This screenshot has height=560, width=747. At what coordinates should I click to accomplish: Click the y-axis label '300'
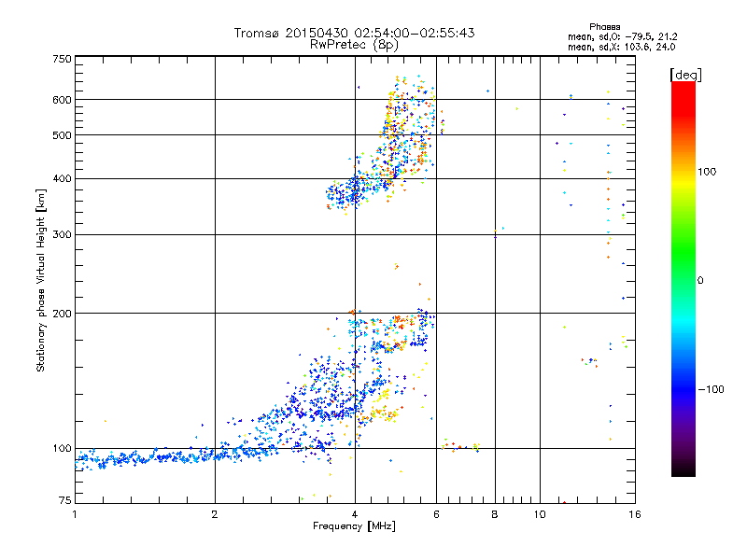[x=62, y=235]
